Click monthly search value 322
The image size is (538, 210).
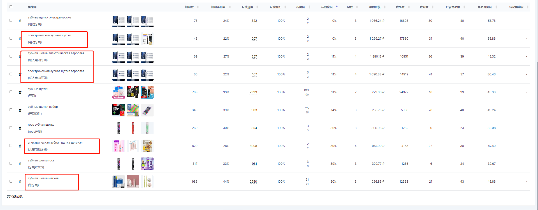pos(254,21)
